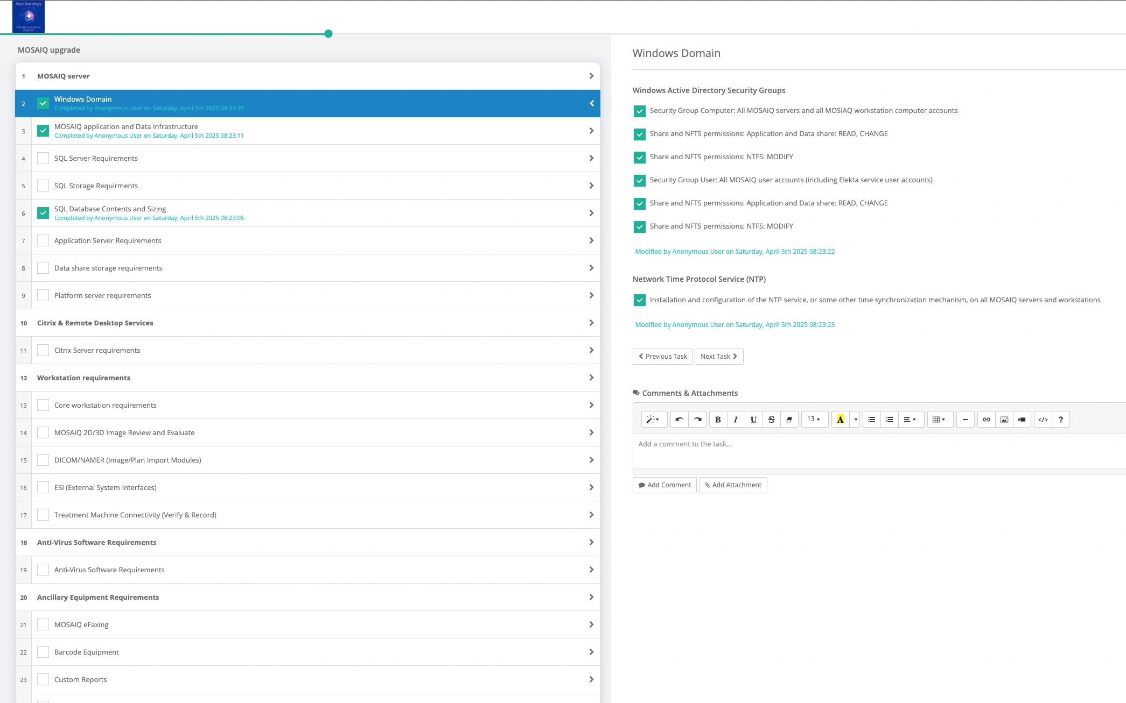
Task: Toggle Security Group Computer subtask checkbox
Action: click(639, 111)
